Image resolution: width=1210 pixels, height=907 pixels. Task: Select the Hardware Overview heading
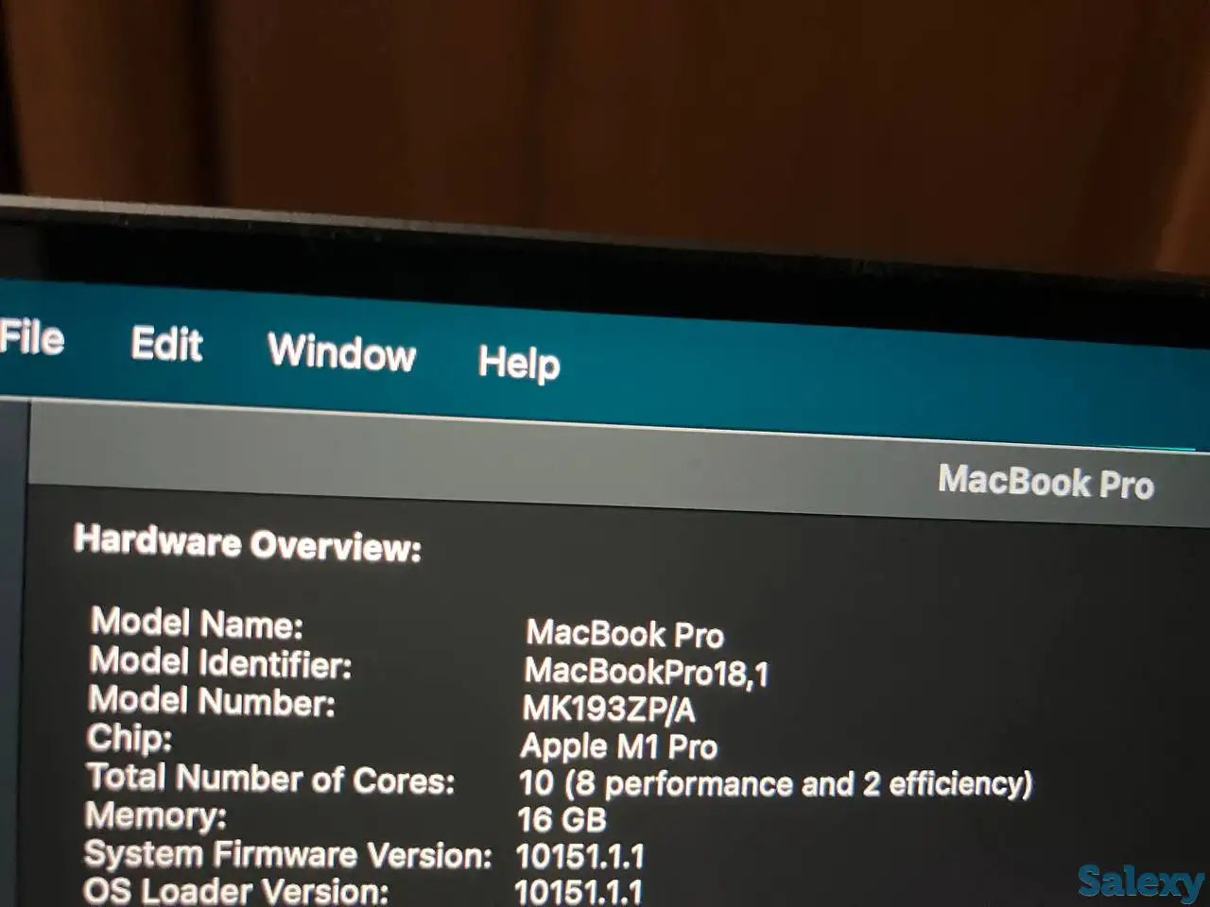pos(249,545)
